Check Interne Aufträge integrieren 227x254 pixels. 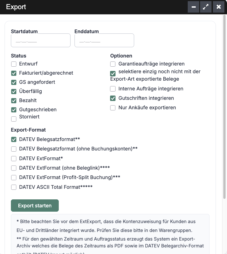pyautogui.click(x=113, y=89)
